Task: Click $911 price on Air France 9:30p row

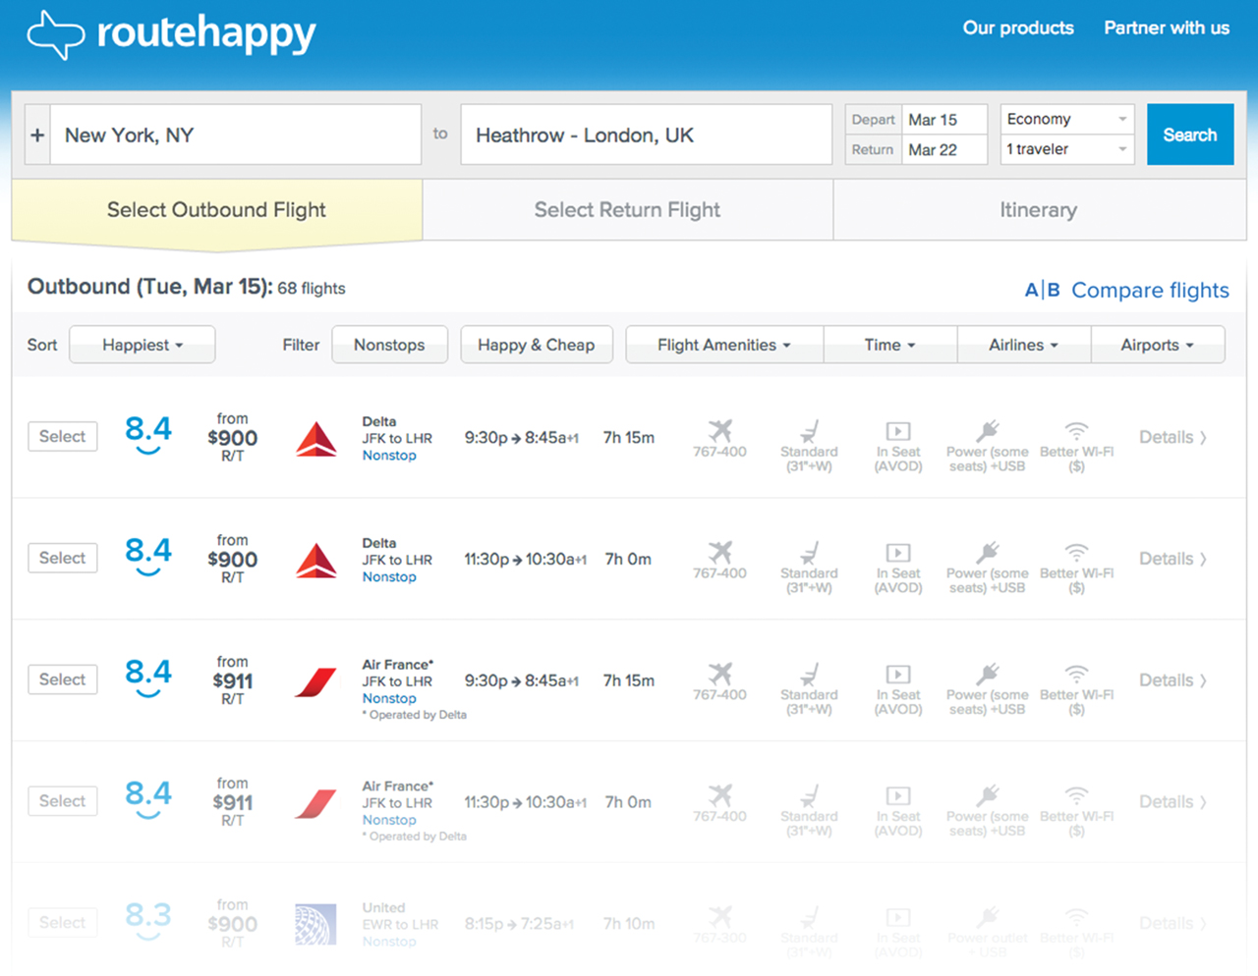Action: [233, 681]
